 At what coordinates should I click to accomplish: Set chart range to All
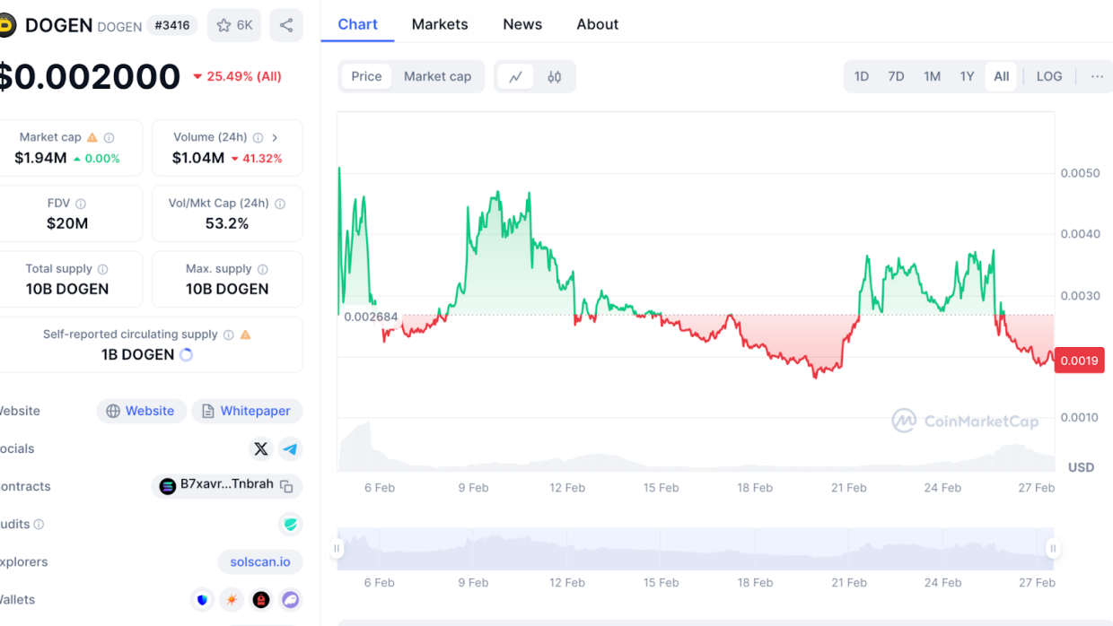1002,76
